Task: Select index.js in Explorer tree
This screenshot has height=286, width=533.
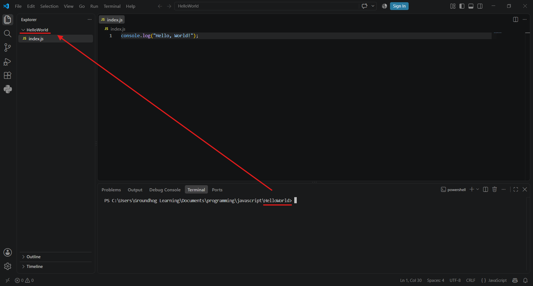Action: [56, 39]
